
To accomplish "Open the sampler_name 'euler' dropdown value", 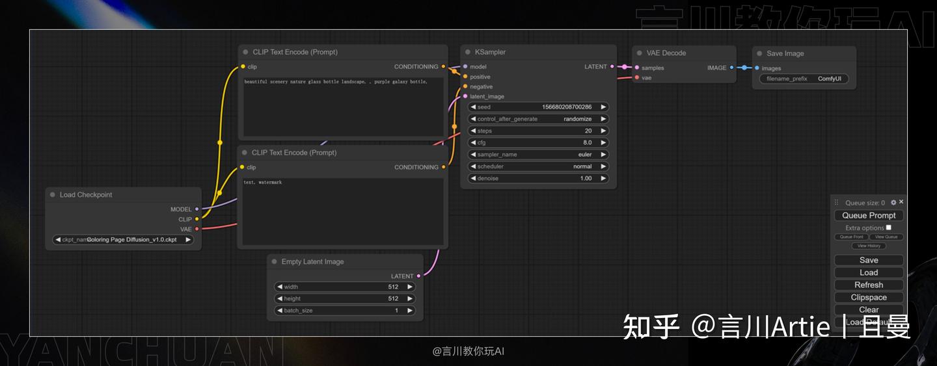I will click(538, 155).
